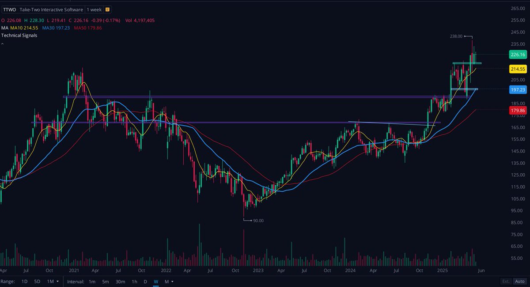Click the MA10 214.55 indicator label
This screenshot has width=530, height=287.
[24, 27]
